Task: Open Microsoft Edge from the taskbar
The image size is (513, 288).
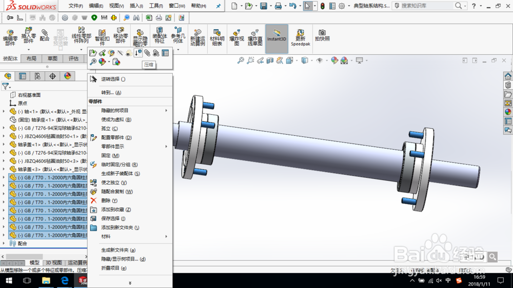Action: (65, 280)
